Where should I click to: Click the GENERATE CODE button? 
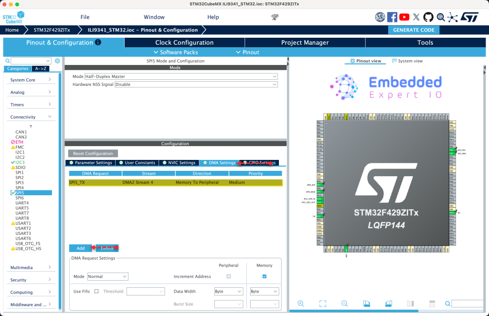tap(414, 30)
